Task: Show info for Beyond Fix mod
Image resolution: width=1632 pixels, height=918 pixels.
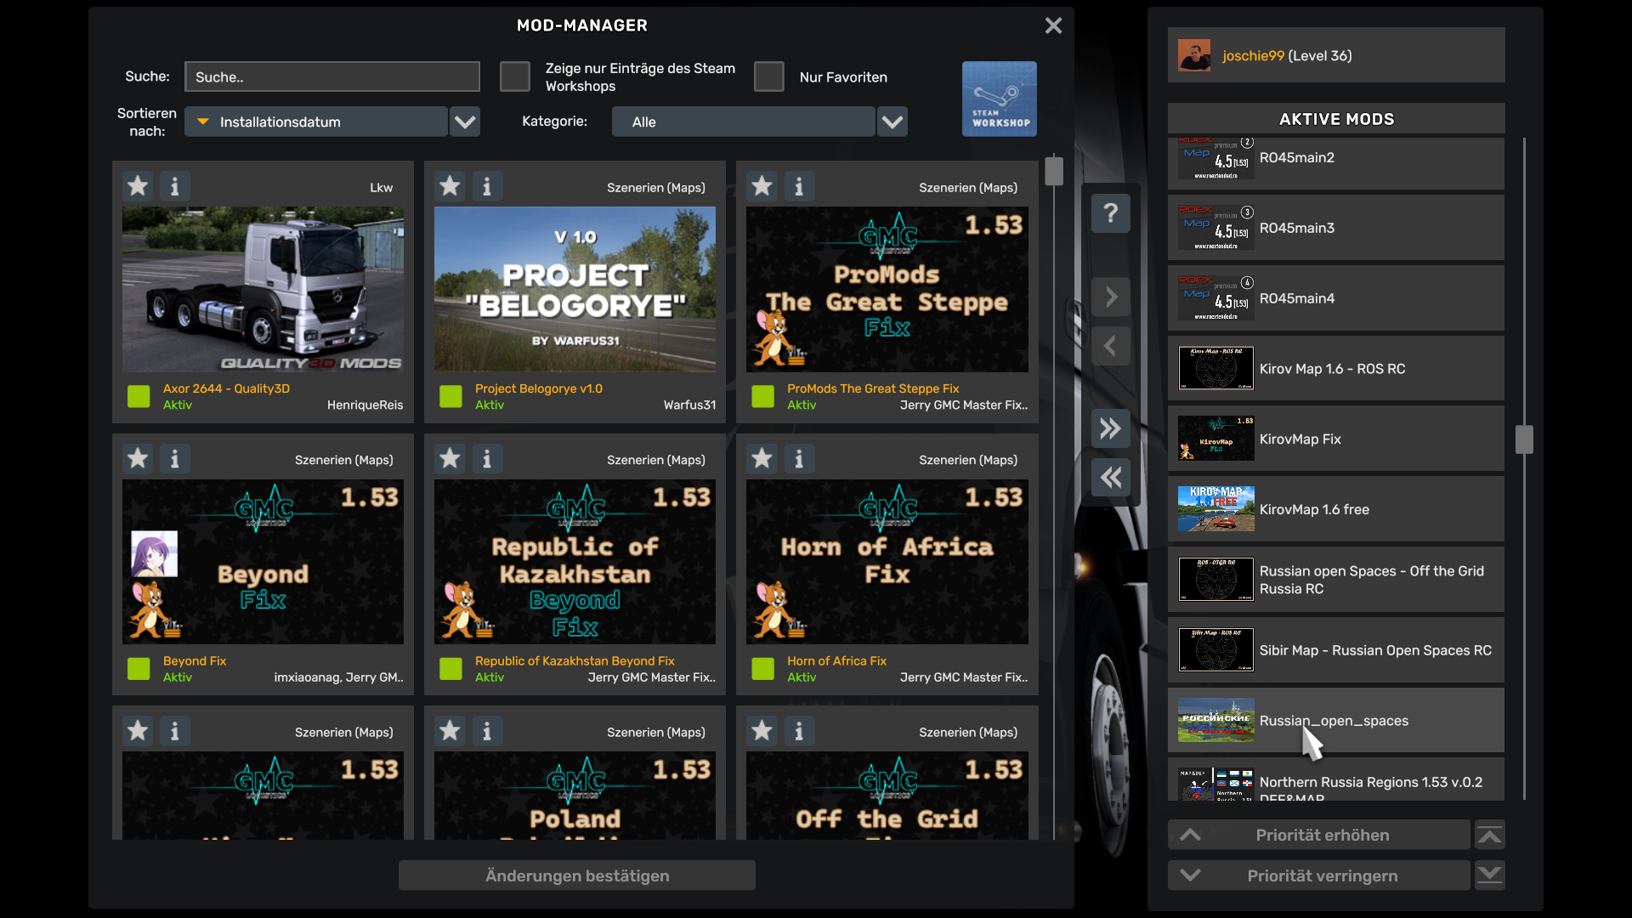Action: (175, 459)
